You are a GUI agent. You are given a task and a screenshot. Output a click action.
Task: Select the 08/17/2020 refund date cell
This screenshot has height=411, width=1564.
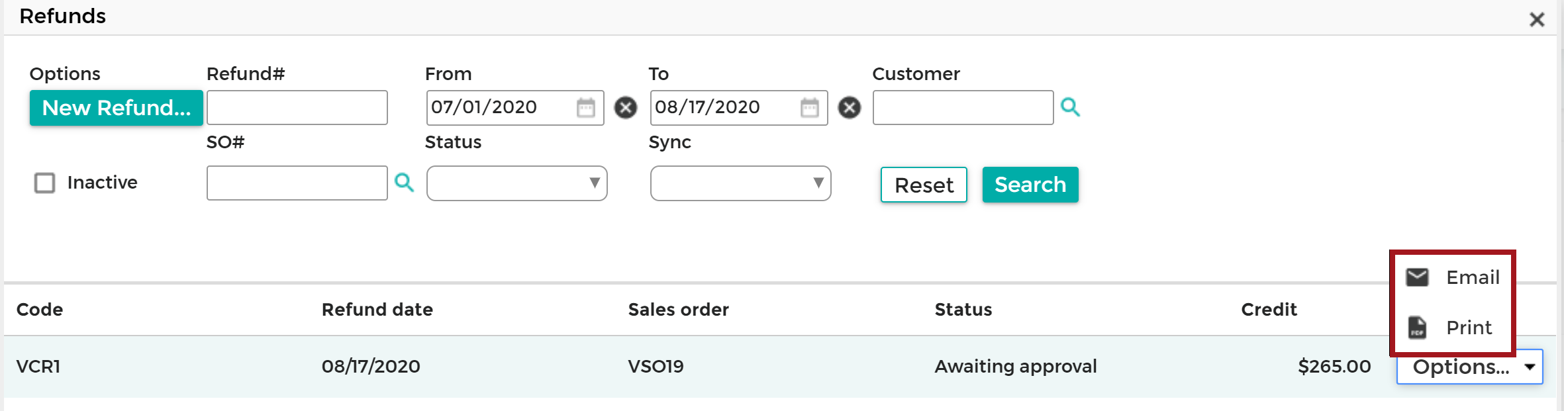[x=371, y=367]
